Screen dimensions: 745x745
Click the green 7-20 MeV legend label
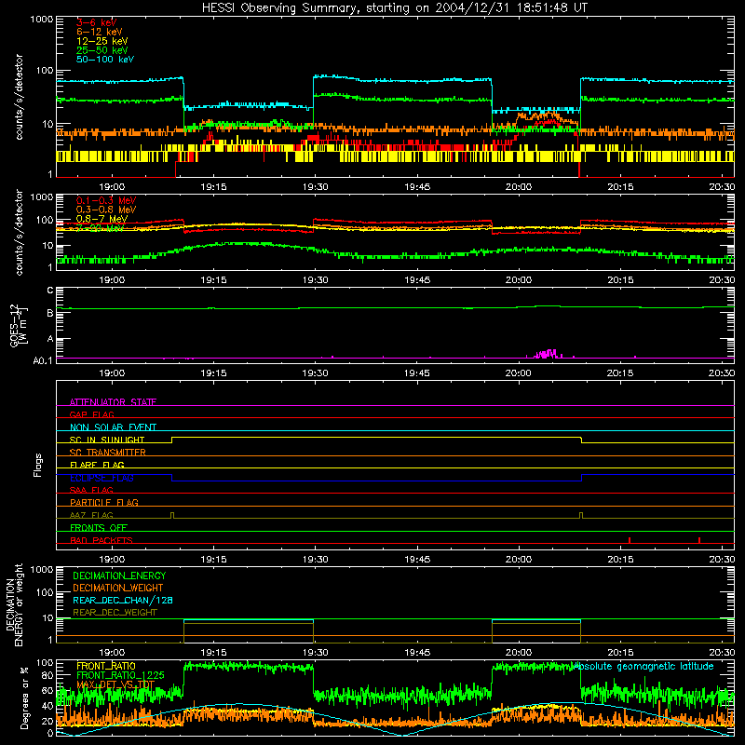click(100, 227)
